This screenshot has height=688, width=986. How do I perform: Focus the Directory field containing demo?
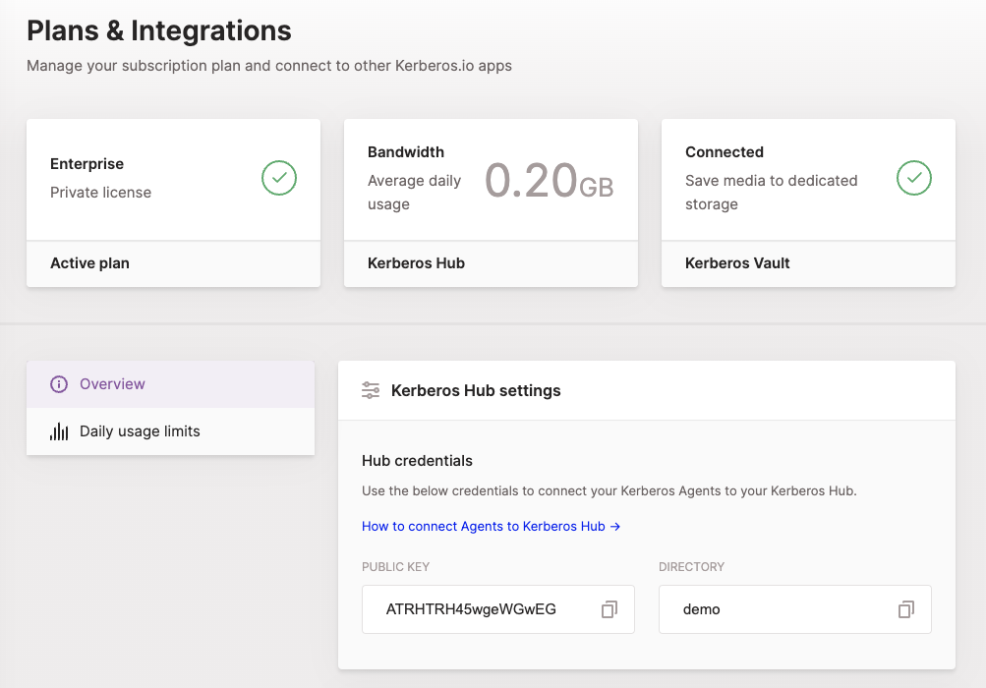pos(767,609)
